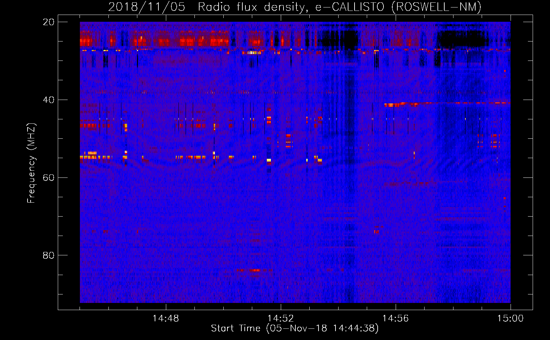550x340 pixels.
Task: Click the '20' frequency tick label
Action: click(x=48, y=22)
